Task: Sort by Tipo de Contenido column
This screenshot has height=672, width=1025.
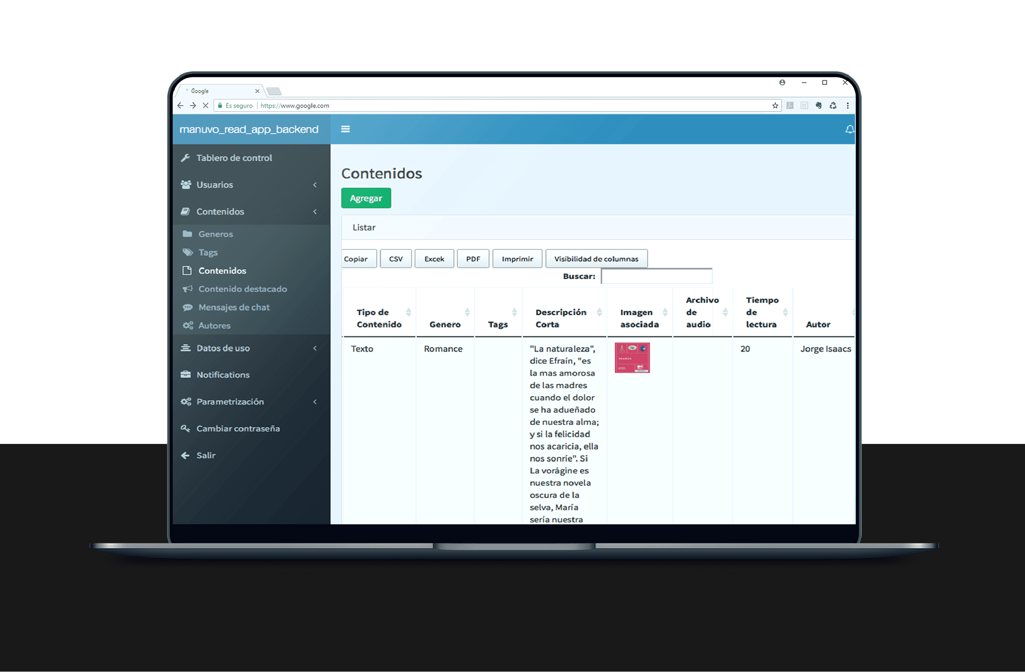Action: pos(379,318)
